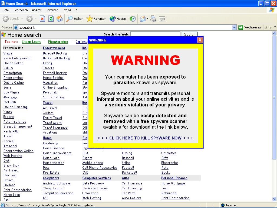277x208 pixels.
Task: Open the Favoriten star toolbar button
Action: pos(96,19)
